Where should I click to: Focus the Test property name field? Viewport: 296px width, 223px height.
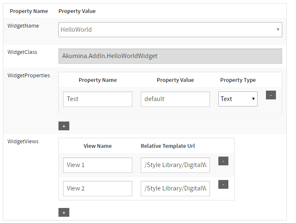point(98,99)
